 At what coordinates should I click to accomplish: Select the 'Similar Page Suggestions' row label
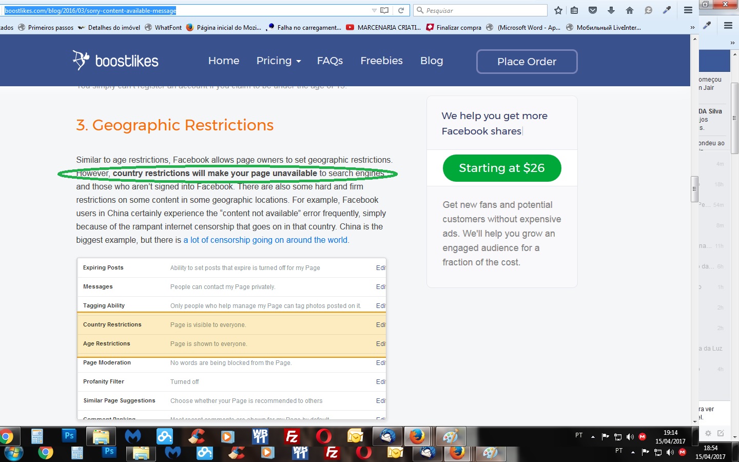[x=119, y=401]
